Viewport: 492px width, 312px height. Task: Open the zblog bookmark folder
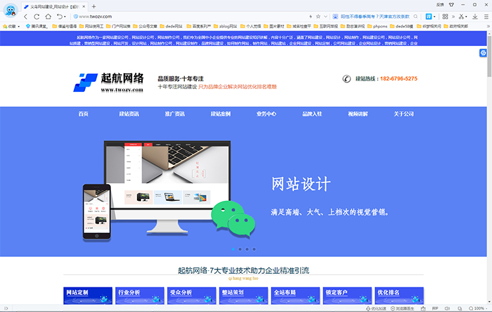225,27
